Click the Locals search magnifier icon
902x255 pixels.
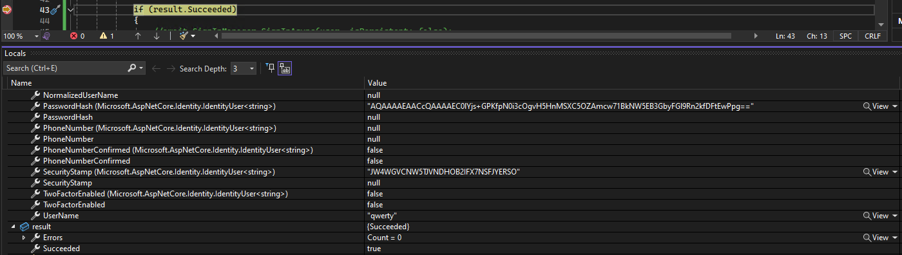132,68
